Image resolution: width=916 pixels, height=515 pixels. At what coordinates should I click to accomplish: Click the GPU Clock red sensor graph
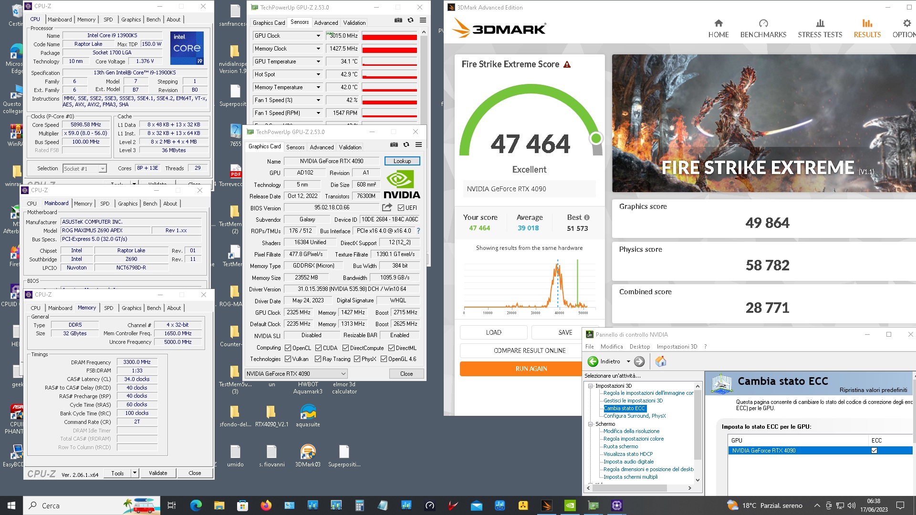[x=389, y=36]
